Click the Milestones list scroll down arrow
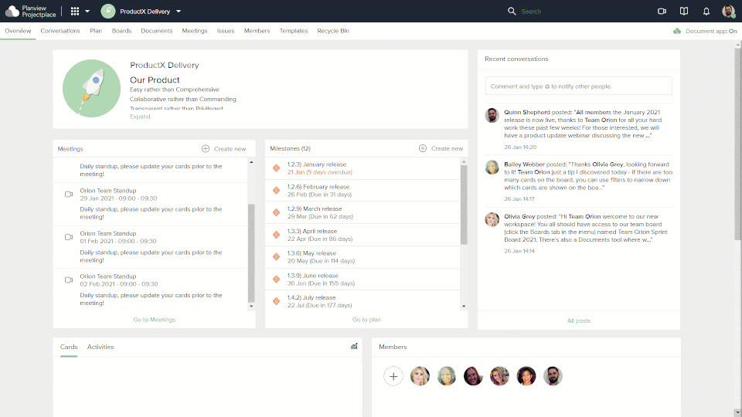The image size is (742, 417). [x=464, y=307]
